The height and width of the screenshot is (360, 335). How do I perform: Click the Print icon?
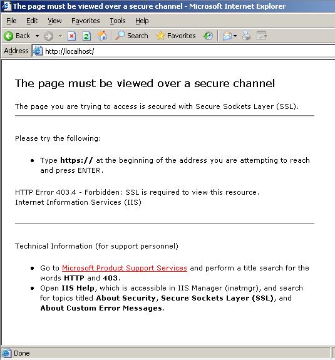[246, 36]
